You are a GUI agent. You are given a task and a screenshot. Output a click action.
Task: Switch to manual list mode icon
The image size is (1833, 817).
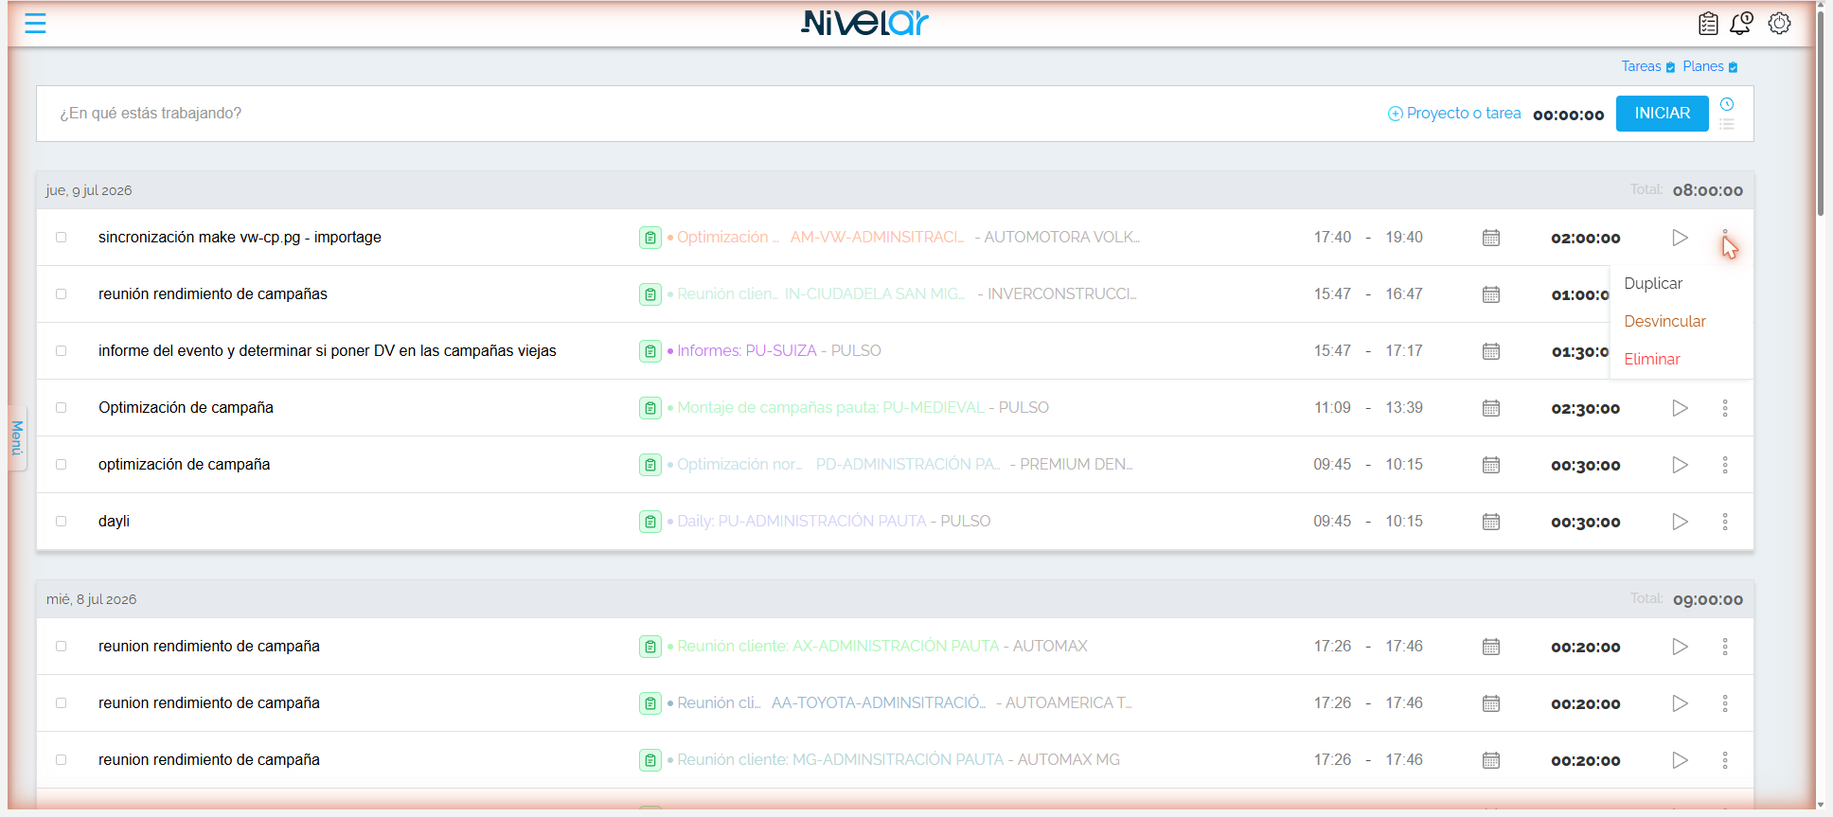pos(1727,124)
